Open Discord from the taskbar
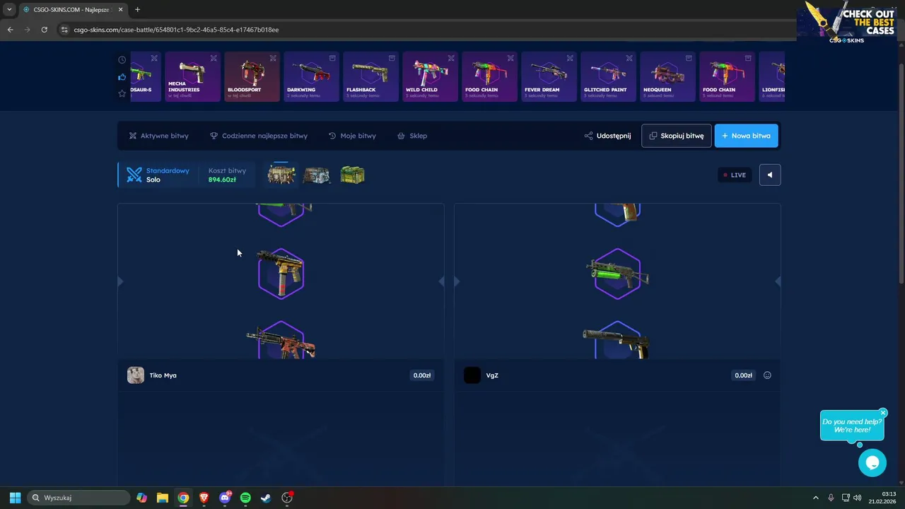 coord(225,498)
